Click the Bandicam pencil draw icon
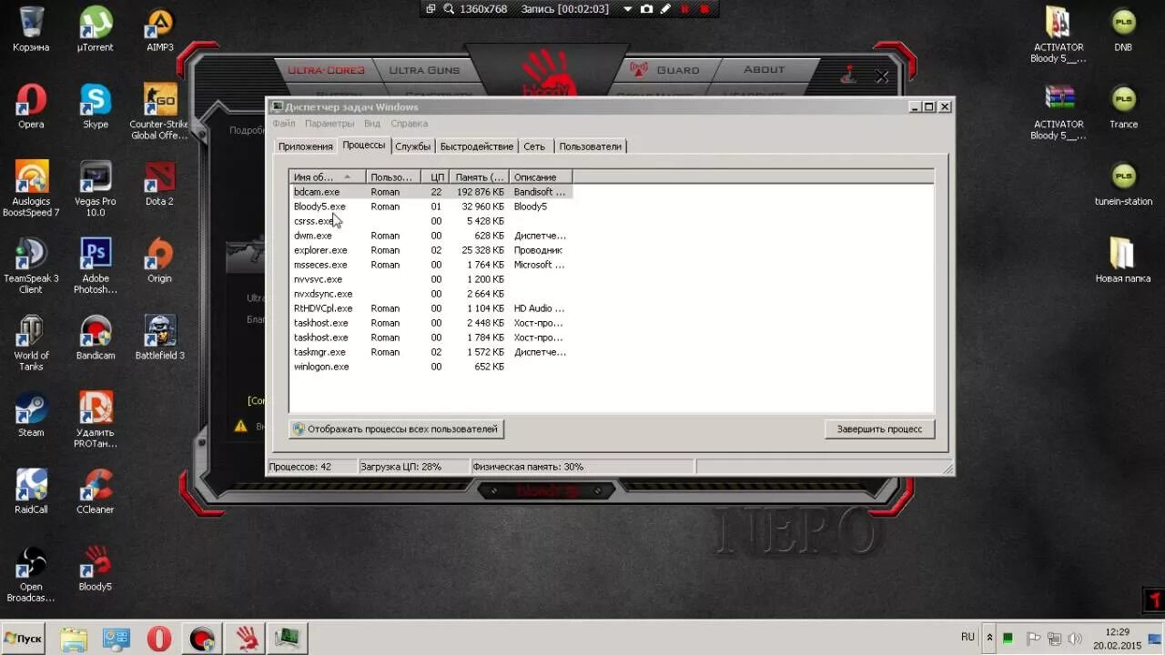Viewport: 1165px width, 655px height. (665, 9)
